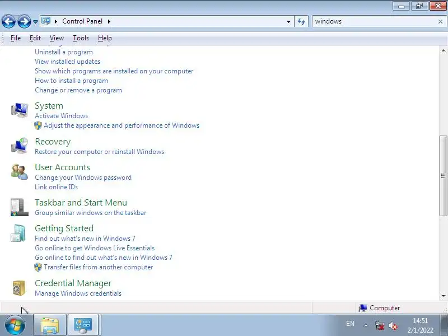Image resolution: width=448 pixels, height=336 pixels.
Task: Open Transfer files from another computer
Action: 99,267
